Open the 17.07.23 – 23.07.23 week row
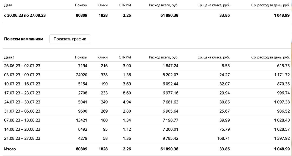 [22, 93]
